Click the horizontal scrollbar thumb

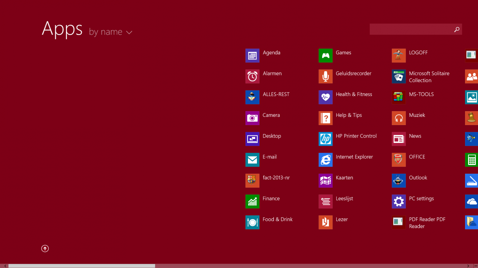pyautogui.click(x=82, y=266)
